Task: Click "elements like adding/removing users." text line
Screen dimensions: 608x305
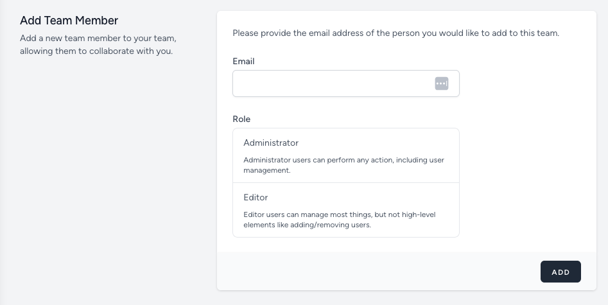Action: (308, 225)
